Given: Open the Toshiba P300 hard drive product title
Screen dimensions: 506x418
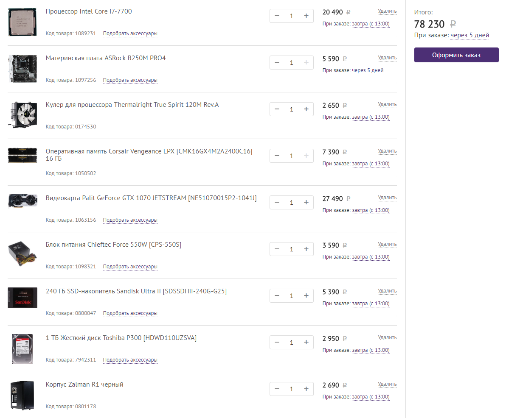Looking at the screenshot, I should pos(121,338).
